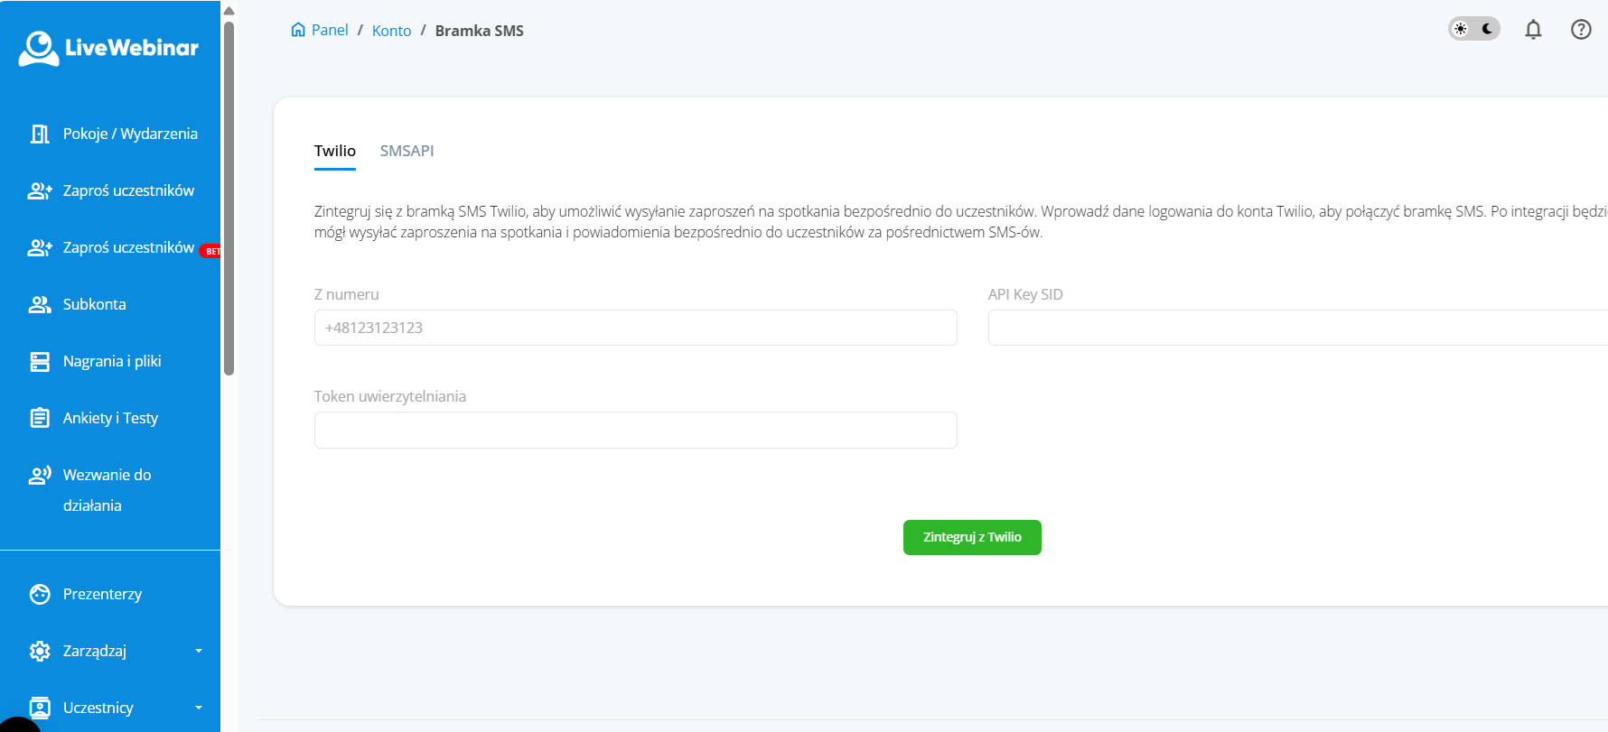Open Pokoje / Wydarzenia door icon

[40, 134]
